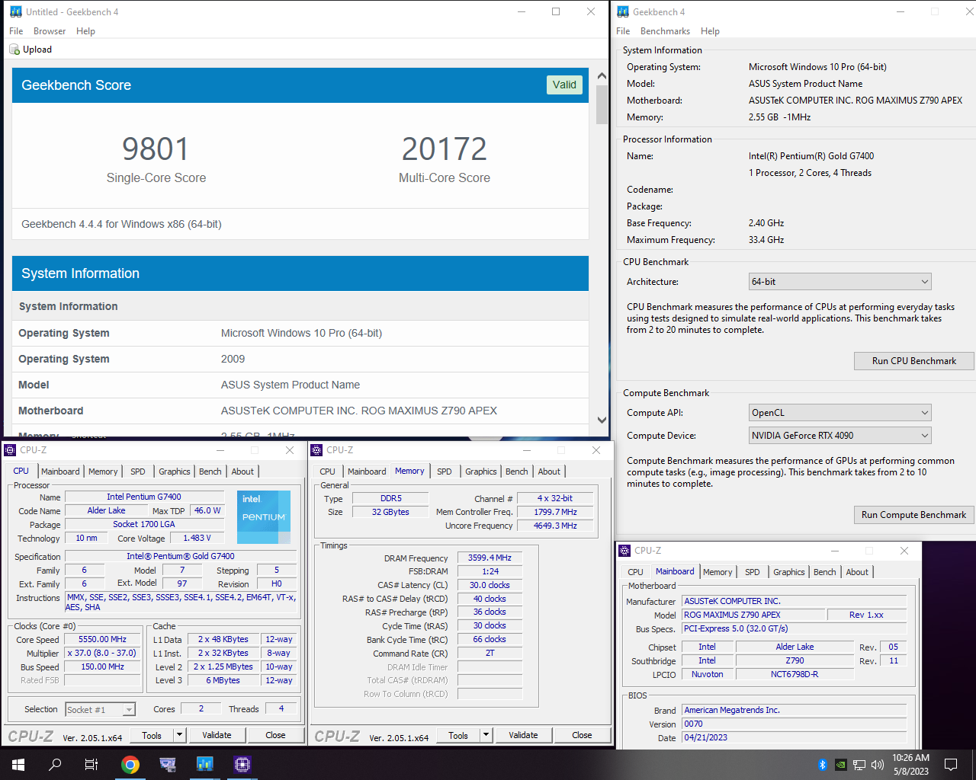
Task: Click the title bar icon of the Geekbench 4 system info window
Action: 623,12
